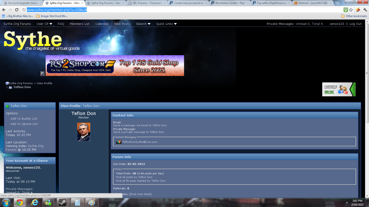
Task: Open Google Chrome from the taskbar
Action: coord(19,202)
